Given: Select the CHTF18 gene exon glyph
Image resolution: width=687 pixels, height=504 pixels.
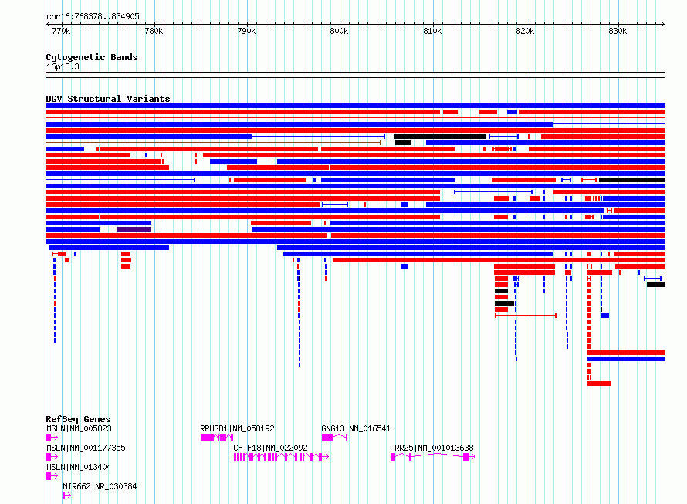Looking at the screenshot, I should pos(281,457).
